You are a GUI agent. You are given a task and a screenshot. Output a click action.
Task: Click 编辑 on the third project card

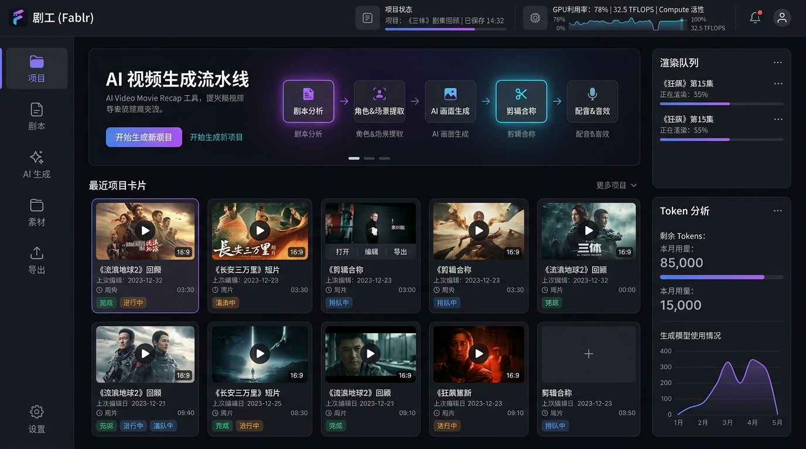tap(371, 251)
